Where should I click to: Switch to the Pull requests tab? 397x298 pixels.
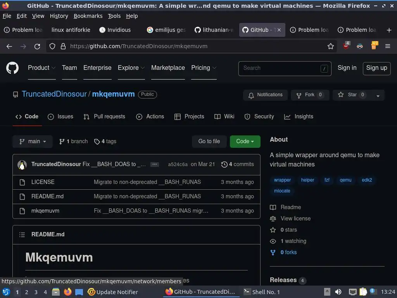click(104, 116)
